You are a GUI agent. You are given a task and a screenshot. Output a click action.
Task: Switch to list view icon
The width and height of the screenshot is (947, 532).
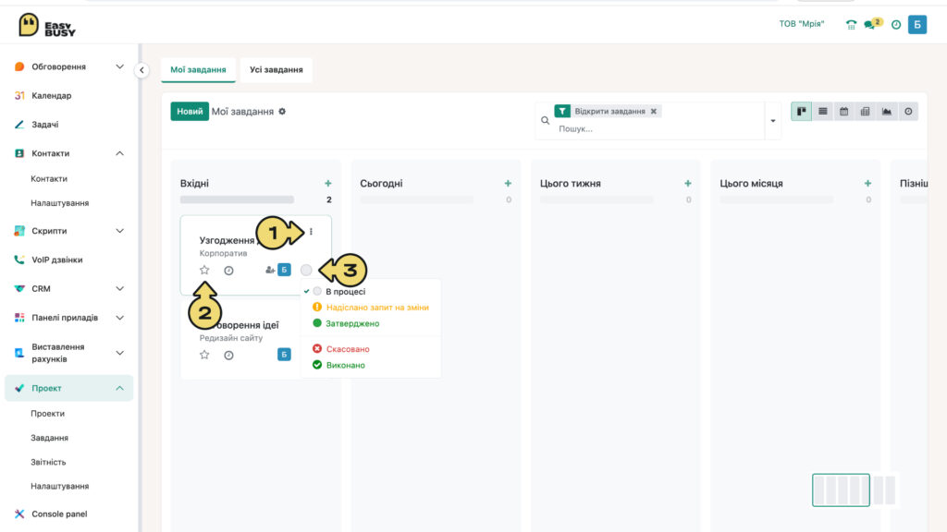[x=822, y=112]
